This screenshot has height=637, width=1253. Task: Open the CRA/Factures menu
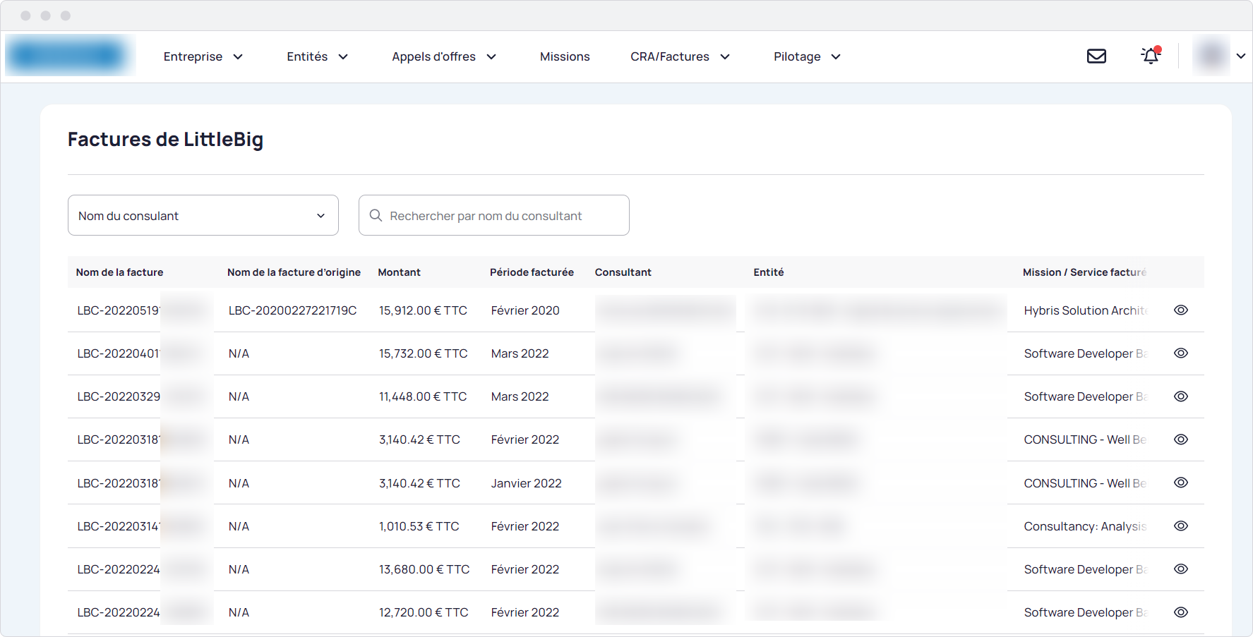[x=680, y=56]
